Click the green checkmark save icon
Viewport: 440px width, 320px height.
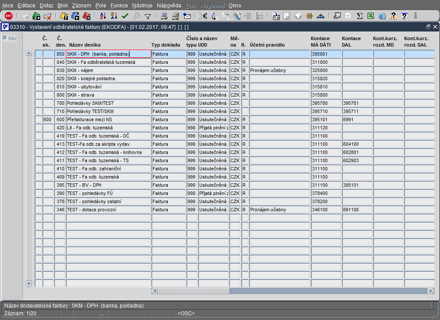pos(125,16)
